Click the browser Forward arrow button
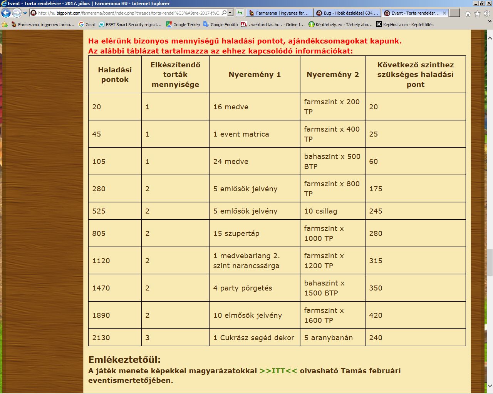493x394 pixels. click(17, 13)
